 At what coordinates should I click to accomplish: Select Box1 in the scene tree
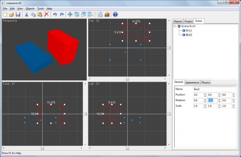point(189,30)
